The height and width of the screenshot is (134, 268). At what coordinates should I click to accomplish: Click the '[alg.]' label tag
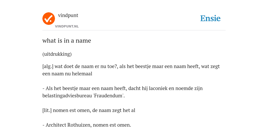pyautogui.click(x=48, y=66)
